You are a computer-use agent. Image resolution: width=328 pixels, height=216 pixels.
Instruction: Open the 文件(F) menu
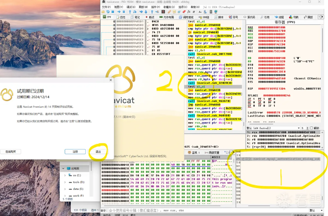(106, 7)
